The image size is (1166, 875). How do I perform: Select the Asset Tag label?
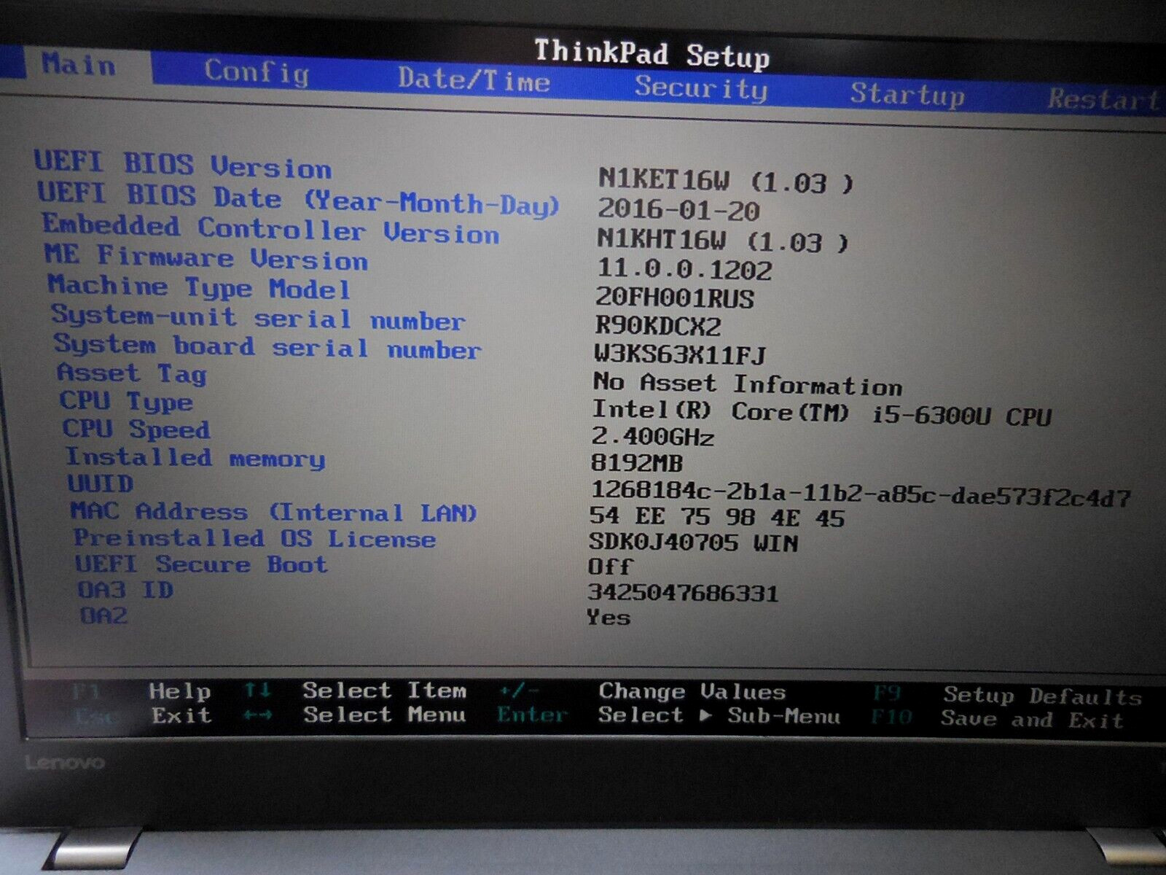(132, 373)
